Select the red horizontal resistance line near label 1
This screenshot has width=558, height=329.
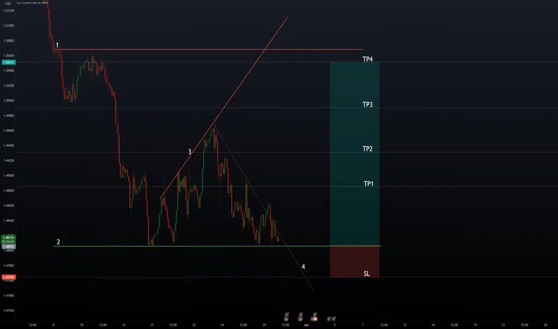tap(209, 50)
